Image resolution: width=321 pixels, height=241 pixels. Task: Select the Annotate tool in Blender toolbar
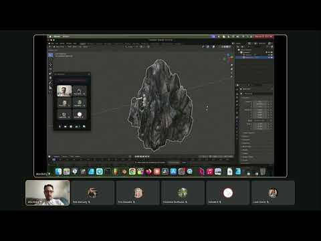51,83
